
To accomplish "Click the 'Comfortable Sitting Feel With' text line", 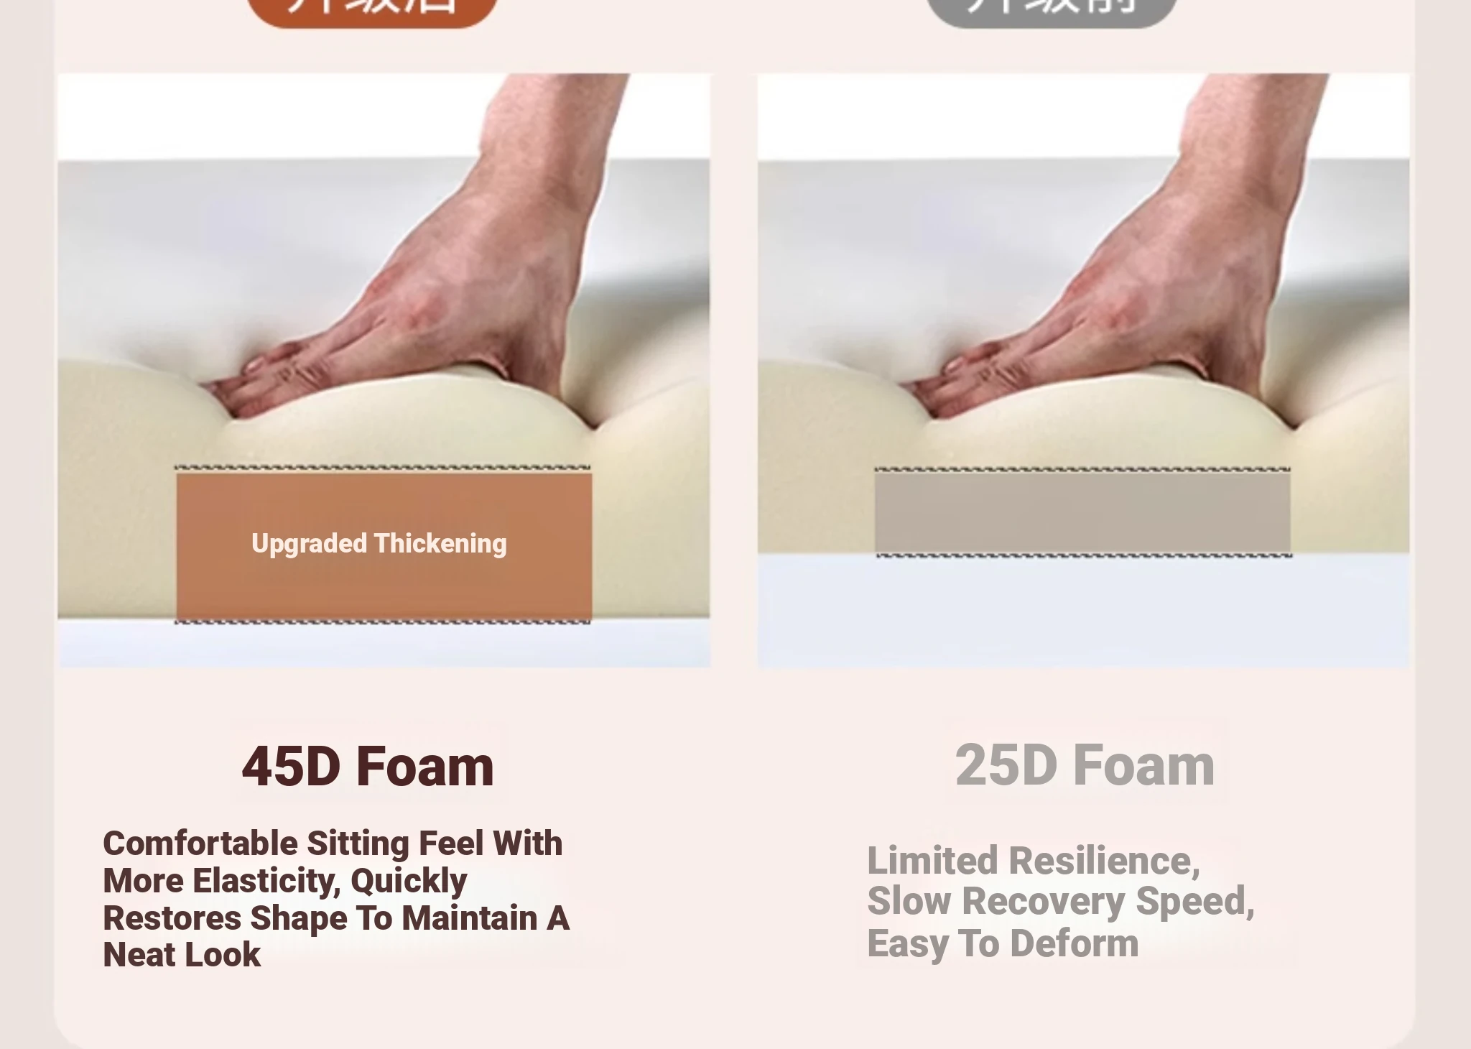I will click(333, 844).
